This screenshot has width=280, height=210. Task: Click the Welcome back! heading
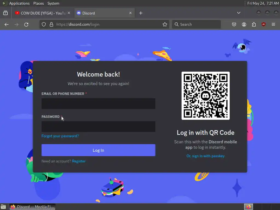pos(98,74)
